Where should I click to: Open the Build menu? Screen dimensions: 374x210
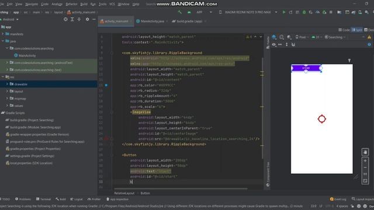tap(84, 4)
